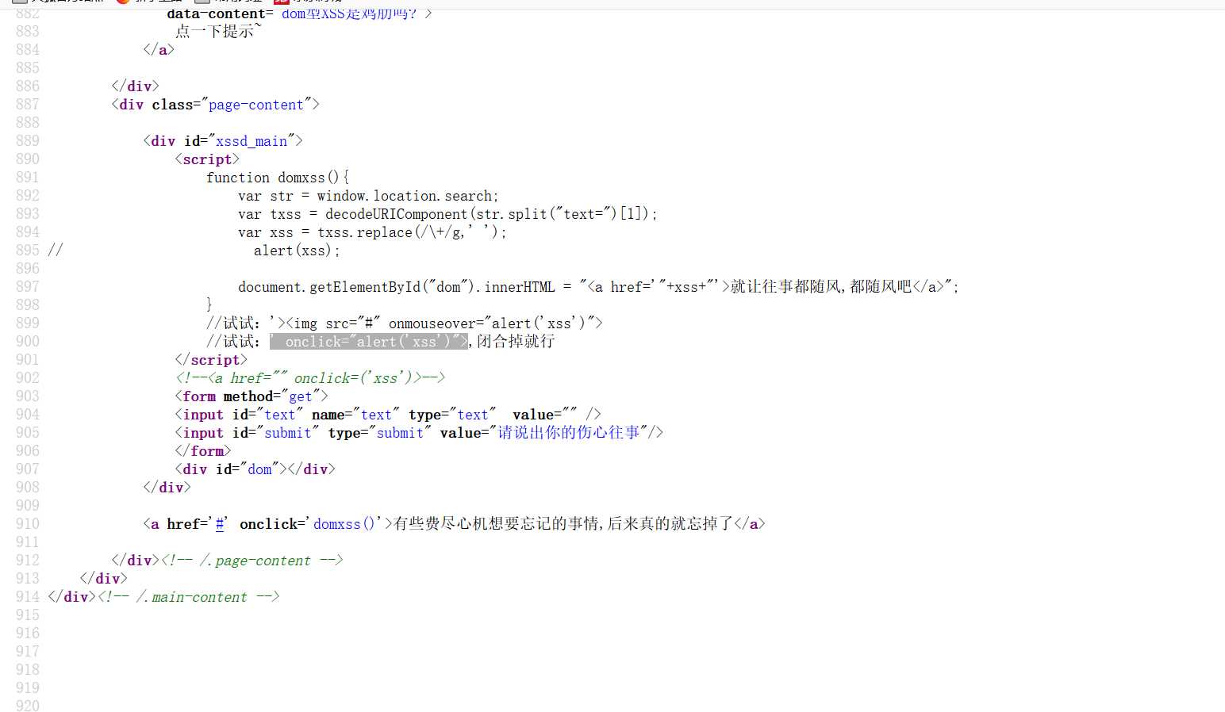Click 'var str = window.location.search;' line
This screenshot has width=1225, height=712.
(x=368, y=196)
